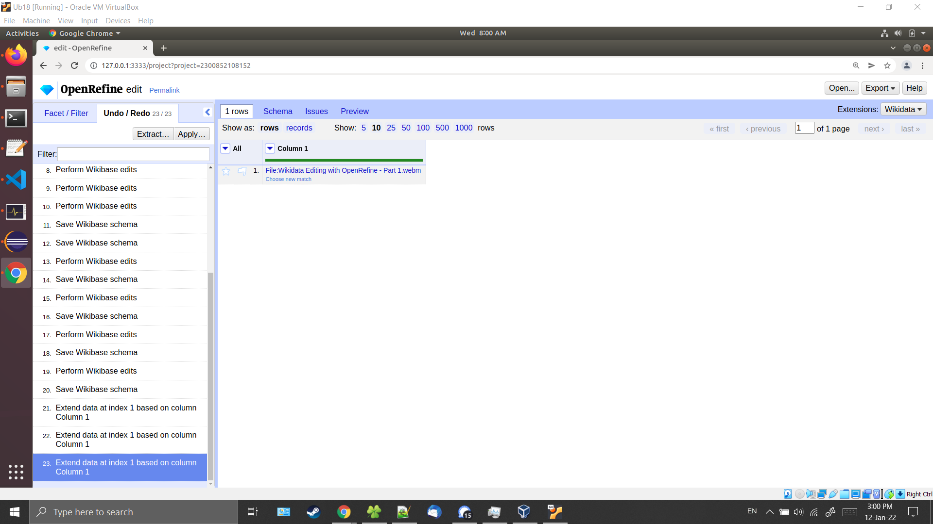Click the page number input field
Image resolution: width=933 pixels, height=524 pixels.
(x=804, y=128)
